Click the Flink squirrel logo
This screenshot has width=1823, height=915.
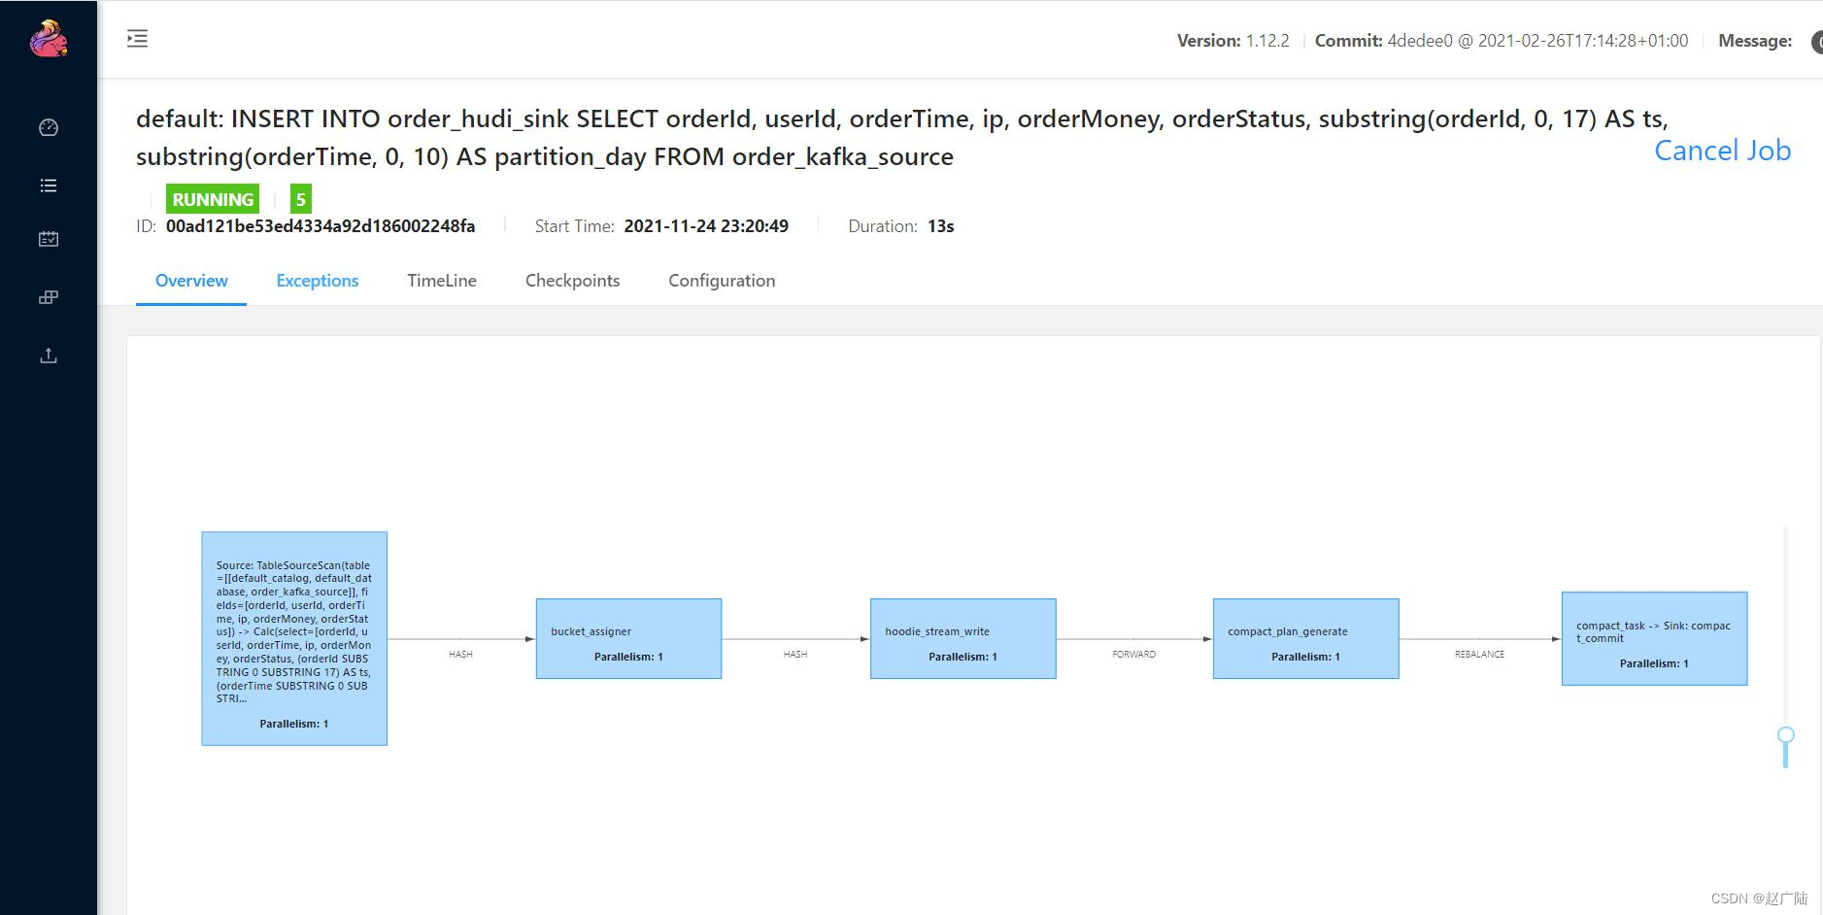coord(48,40)
